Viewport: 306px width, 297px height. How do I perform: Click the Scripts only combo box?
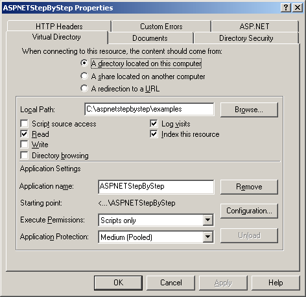(x=156, y=220)
